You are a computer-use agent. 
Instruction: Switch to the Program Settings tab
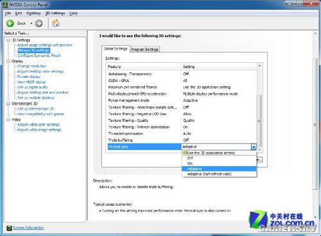point(145,49)
